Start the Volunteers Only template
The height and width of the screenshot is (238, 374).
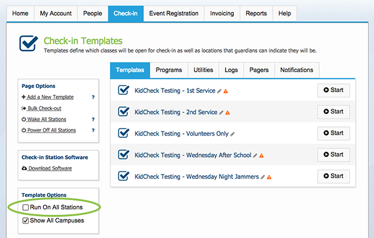click(333, 133)
